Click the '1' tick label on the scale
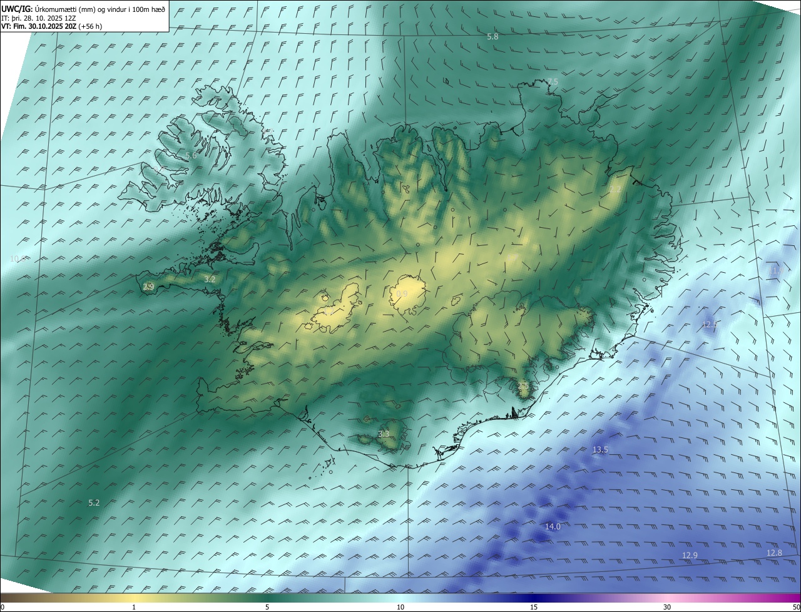Image resolution: width=801 pixels, height=612 pixels. point(134,607)
